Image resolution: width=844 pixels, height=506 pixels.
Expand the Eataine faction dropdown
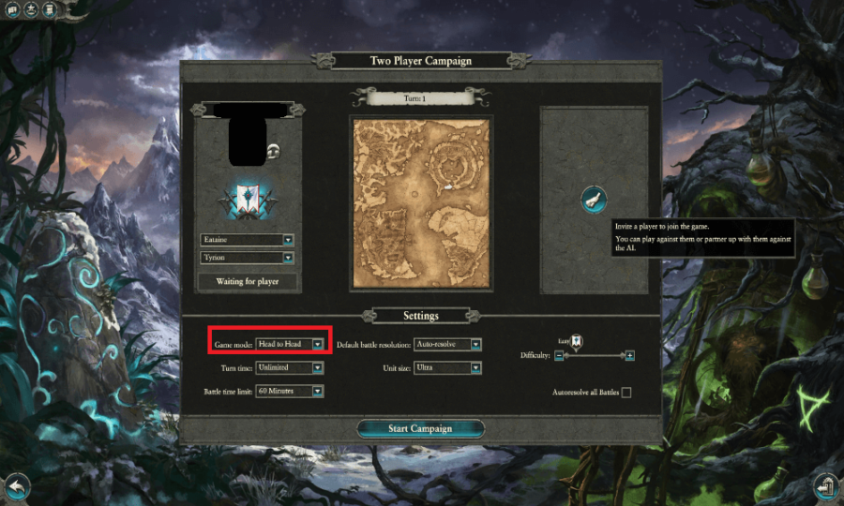(x=247, y=240)
